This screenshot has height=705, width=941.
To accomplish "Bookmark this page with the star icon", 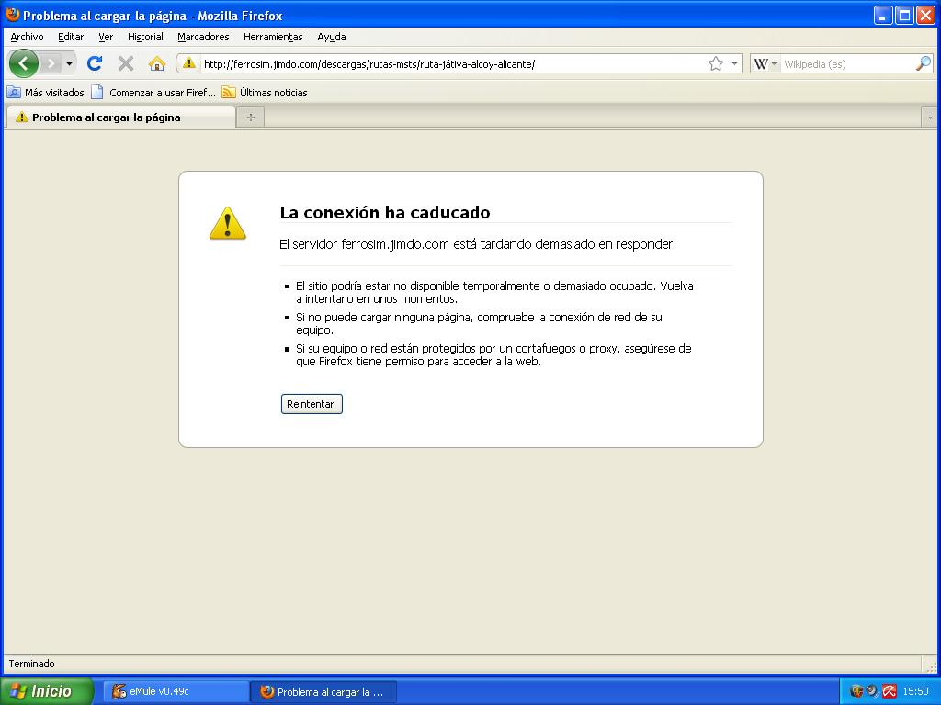I will point(715,63).
